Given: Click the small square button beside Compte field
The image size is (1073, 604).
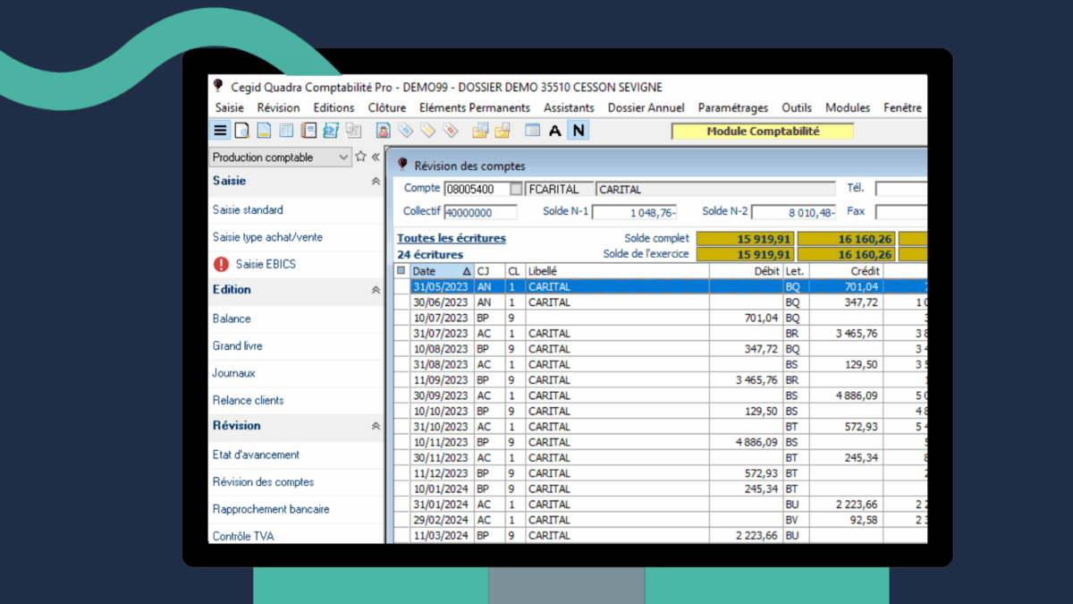Looking at the screenshot, I should tap(516, 190).
